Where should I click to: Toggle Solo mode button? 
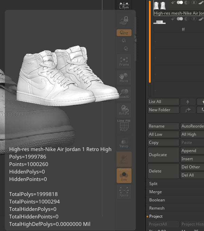tap(124, 176)
